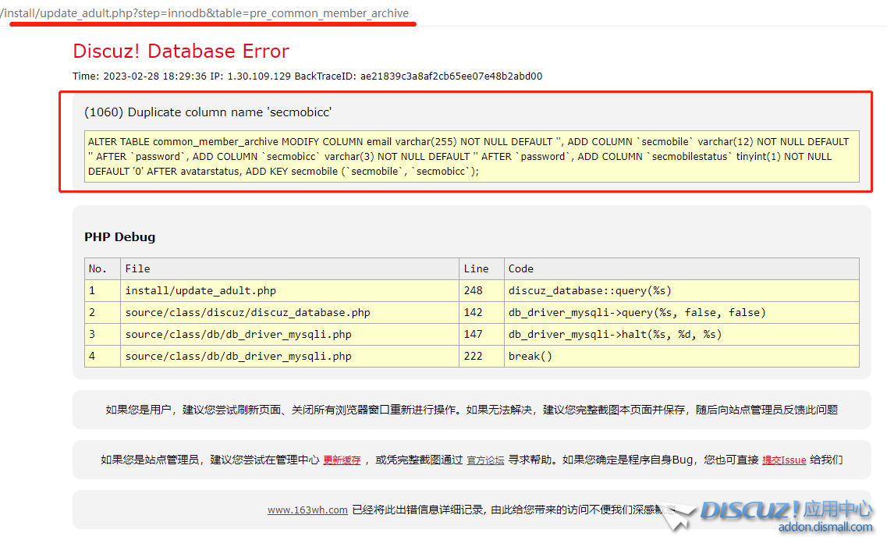Click the Discuz! Database Error heading
Image resolution: width=887 pixels, height=547 pixels.
181,52
